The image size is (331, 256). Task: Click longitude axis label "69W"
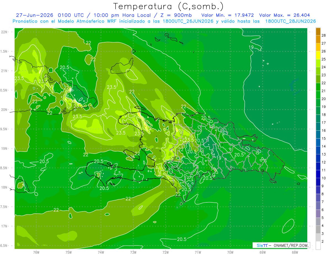[263, 252]
